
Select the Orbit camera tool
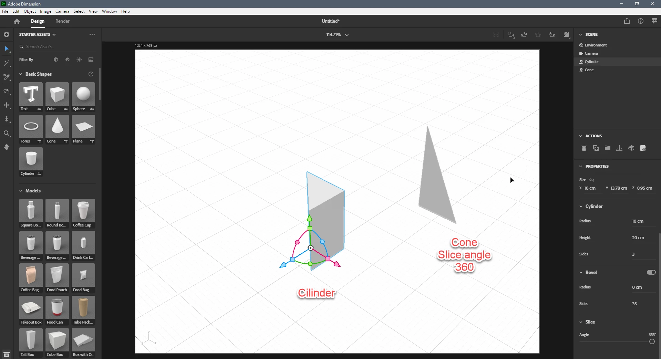pyautogui.click(x=7, y=91)
